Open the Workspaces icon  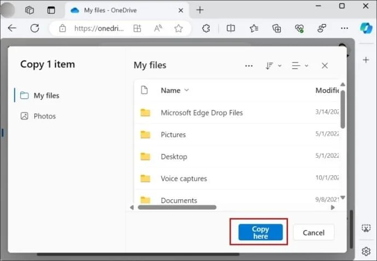click(30, 10)
